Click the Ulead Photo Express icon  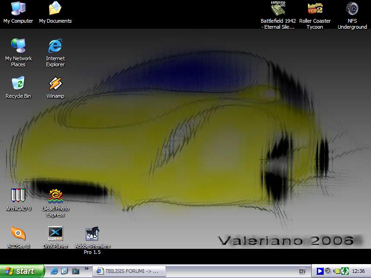(55, 196)
